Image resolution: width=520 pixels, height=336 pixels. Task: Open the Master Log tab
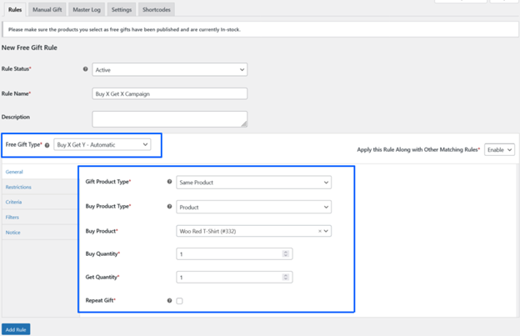[x=87, y=10]
